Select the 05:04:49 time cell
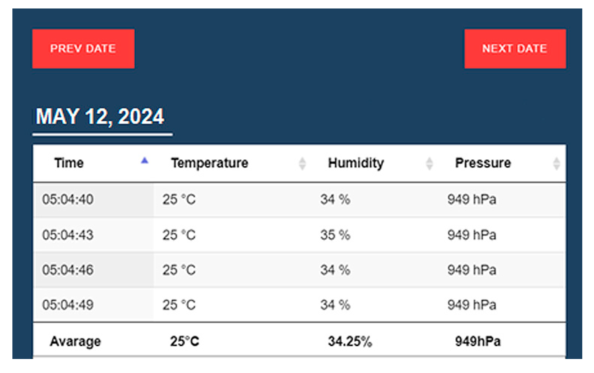The width and height of the screenshot is (594, 373). 68,305
